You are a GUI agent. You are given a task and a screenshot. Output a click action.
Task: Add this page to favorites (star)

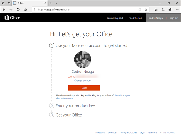point(146,9)
